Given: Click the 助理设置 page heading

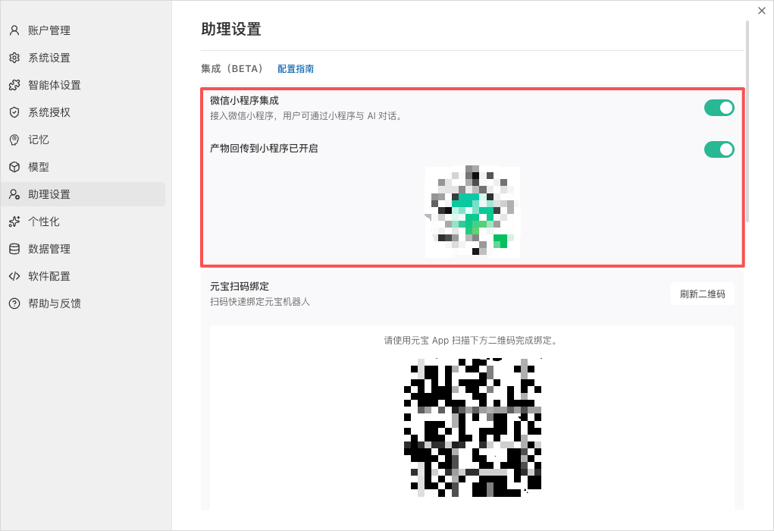Looking at the screenshot, I should click(x=231, y=29).
